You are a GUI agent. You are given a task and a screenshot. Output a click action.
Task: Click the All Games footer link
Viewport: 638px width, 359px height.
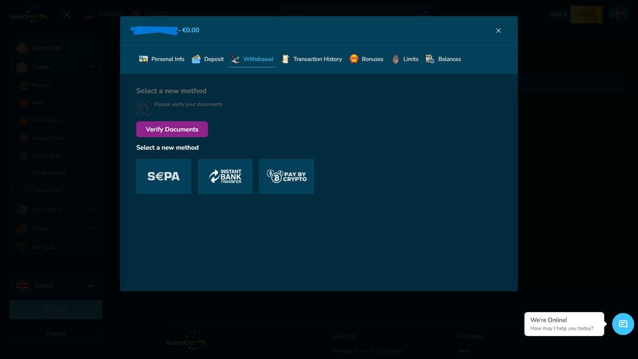471,336
